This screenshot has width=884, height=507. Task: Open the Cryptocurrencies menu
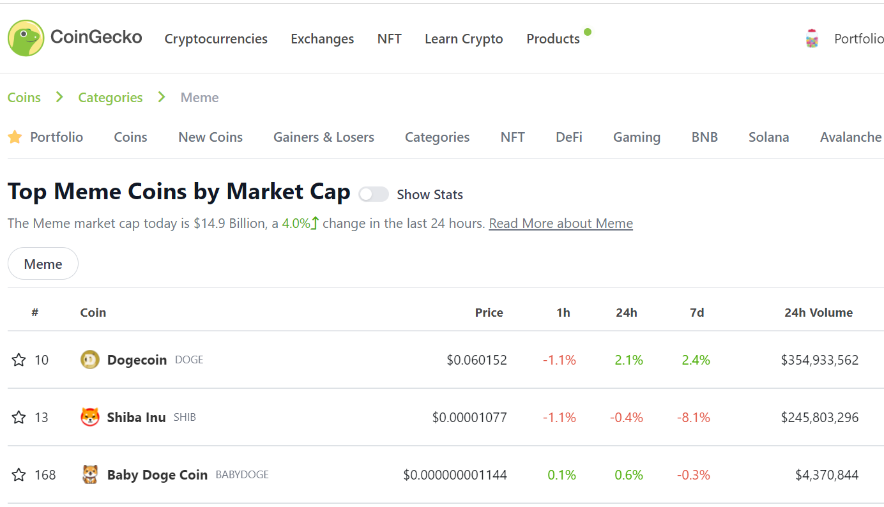(x=216, y=39)
